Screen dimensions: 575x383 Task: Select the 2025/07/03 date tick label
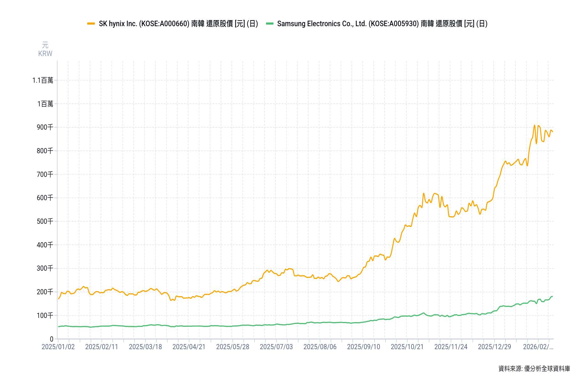[276, 347]
